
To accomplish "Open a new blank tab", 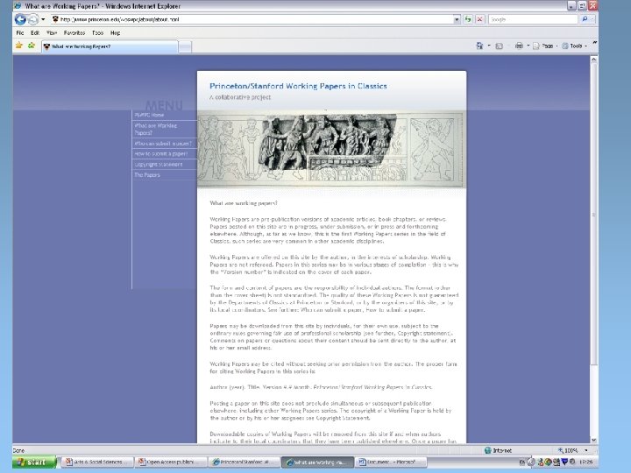I will point(185,47).
